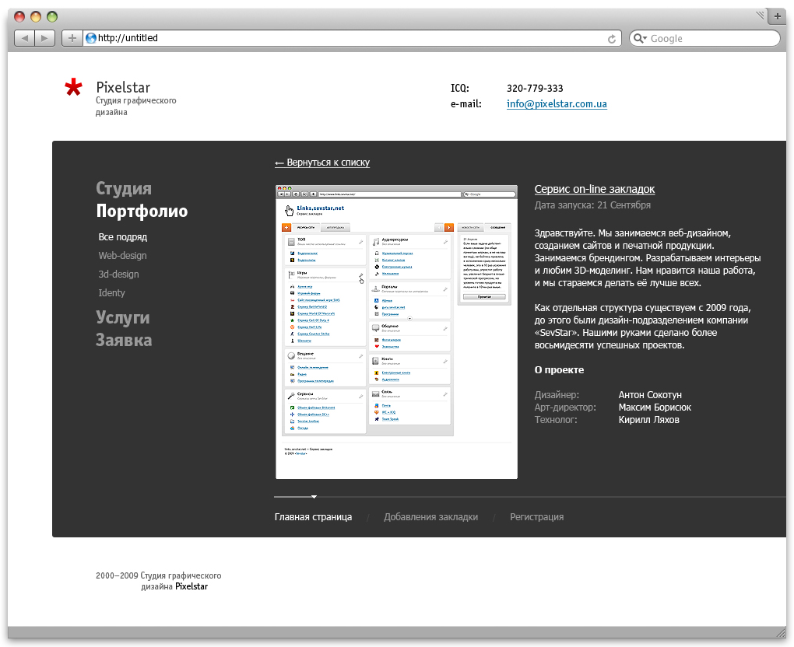The height and width of the screenshot is (647, 794).
Task: Open the Google search magnifier dropdown
Action: click(x=640, y=38)
